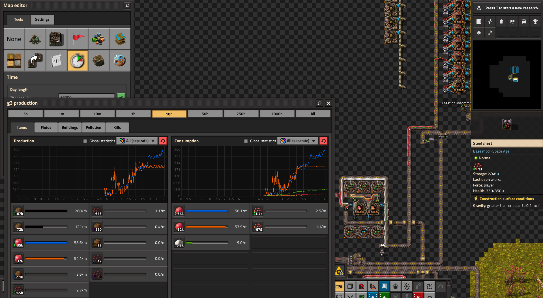Image resolution: width=543 pixels, height=298 pixels.
Task: Open the Buildings tab
Action: click(70, 128)
